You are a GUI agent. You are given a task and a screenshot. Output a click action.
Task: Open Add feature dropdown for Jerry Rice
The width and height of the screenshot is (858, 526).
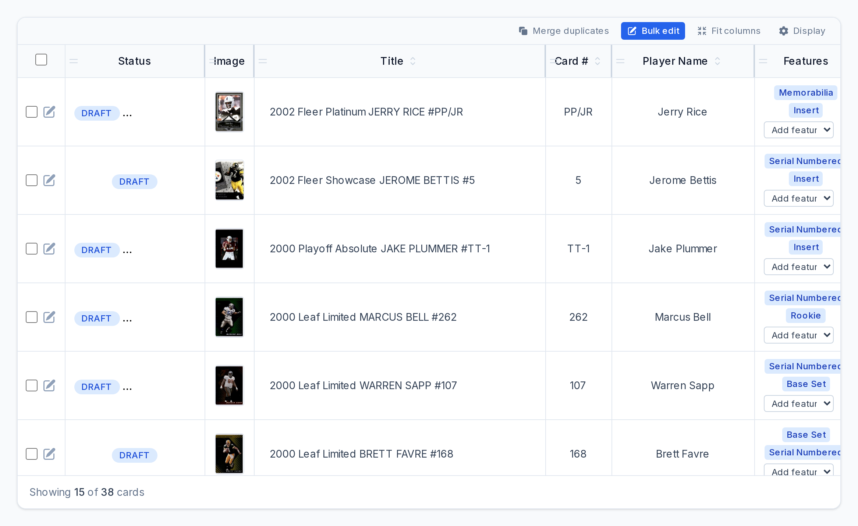[x=799, y=130]
